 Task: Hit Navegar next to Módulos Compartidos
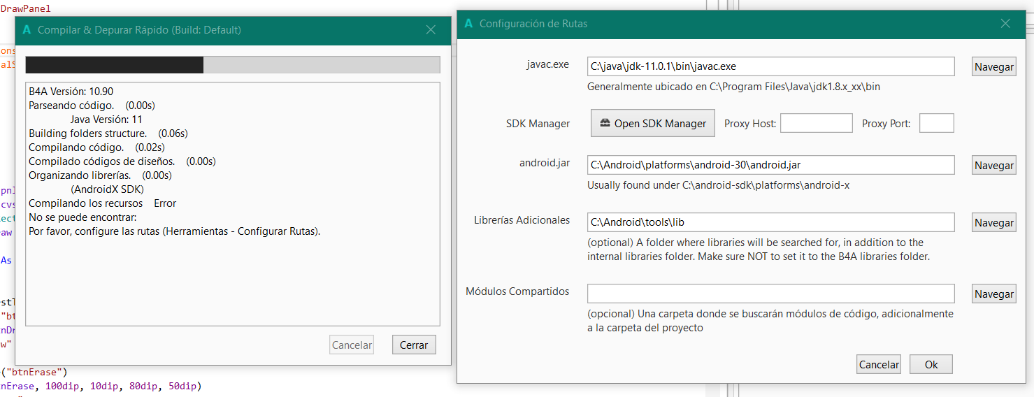click(x=993, y=294)
